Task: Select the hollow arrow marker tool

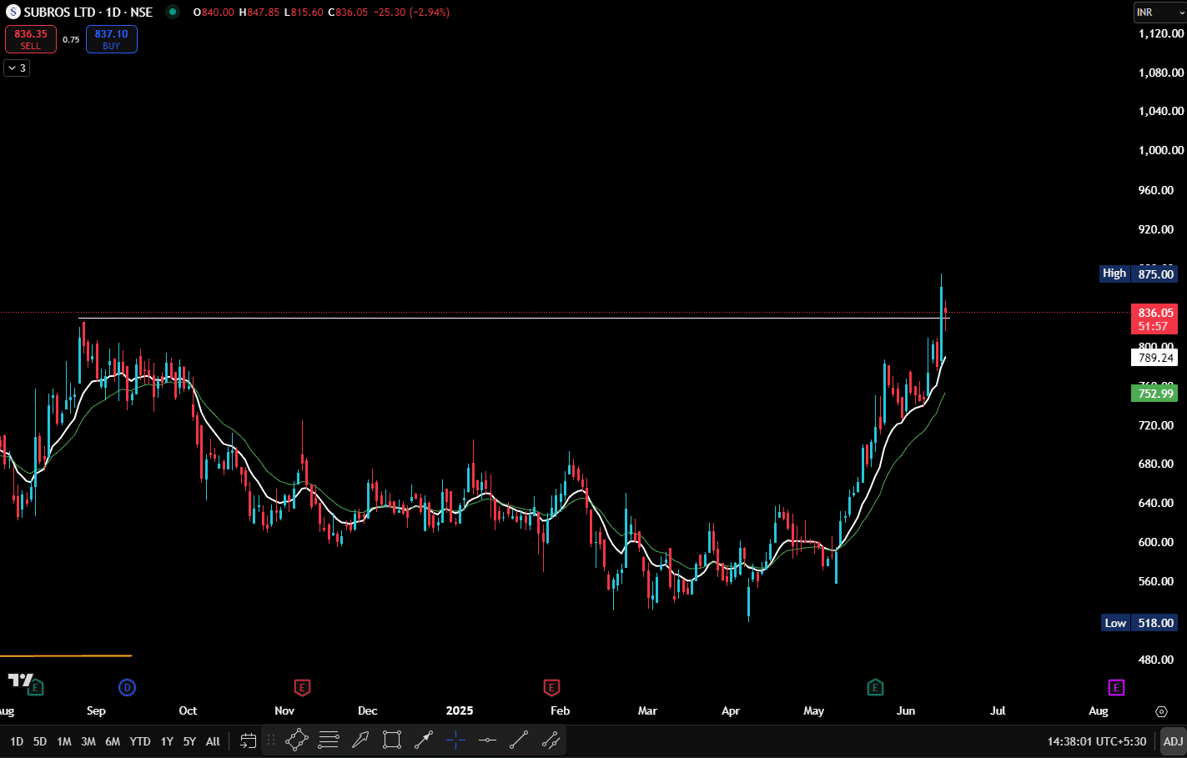Action: click(x=360, y=740)
